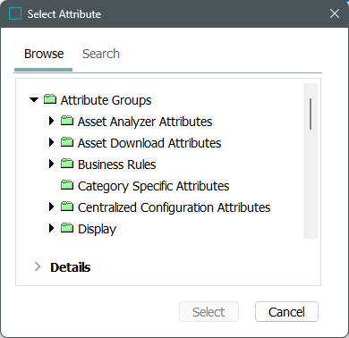Click the Centralized Configuration Attributes folder icon

[67, 207]
